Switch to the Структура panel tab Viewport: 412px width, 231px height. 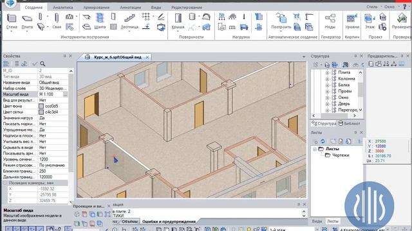point(324,123)
